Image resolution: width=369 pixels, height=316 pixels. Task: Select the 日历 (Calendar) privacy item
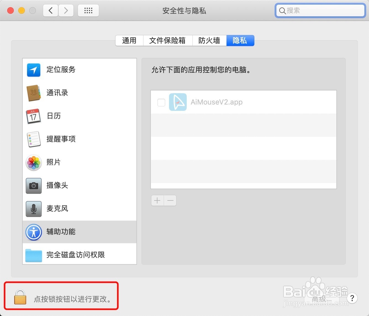tap(54, 116)
